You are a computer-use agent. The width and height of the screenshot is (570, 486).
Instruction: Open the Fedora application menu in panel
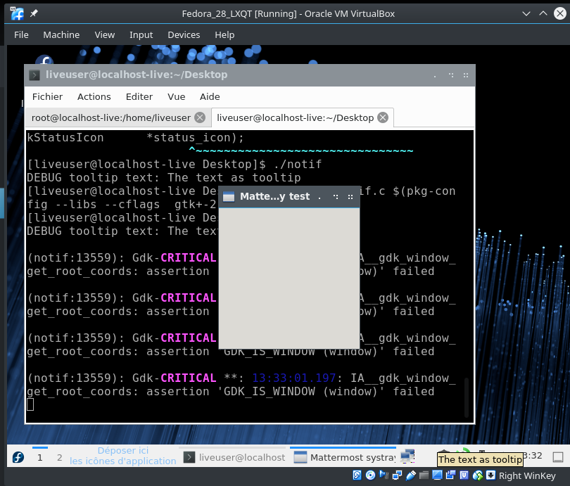18,457
